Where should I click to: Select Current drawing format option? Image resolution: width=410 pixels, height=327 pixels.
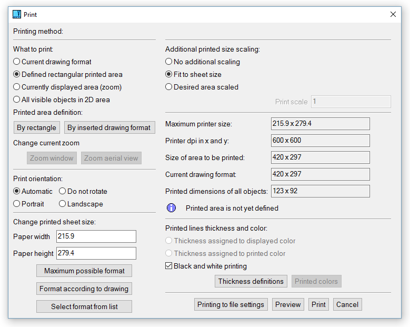(x=17, y=62)
